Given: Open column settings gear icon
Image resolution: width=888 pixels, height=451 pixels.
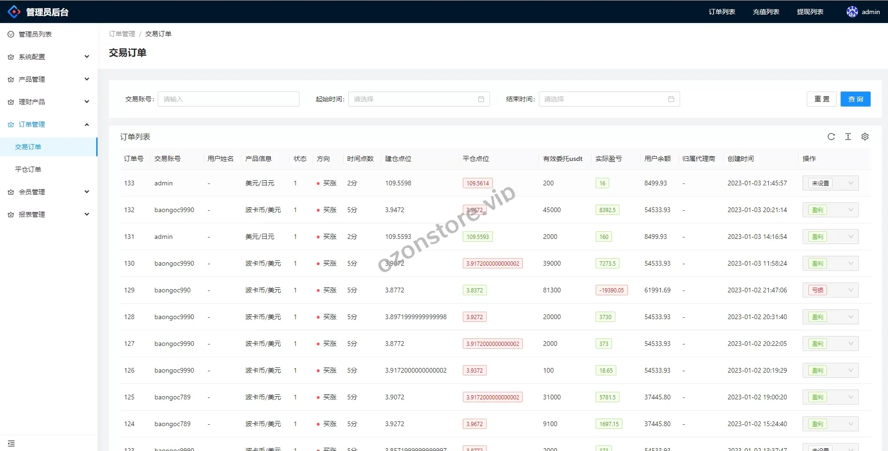Looking at the screenshot, I should (865, 137).
